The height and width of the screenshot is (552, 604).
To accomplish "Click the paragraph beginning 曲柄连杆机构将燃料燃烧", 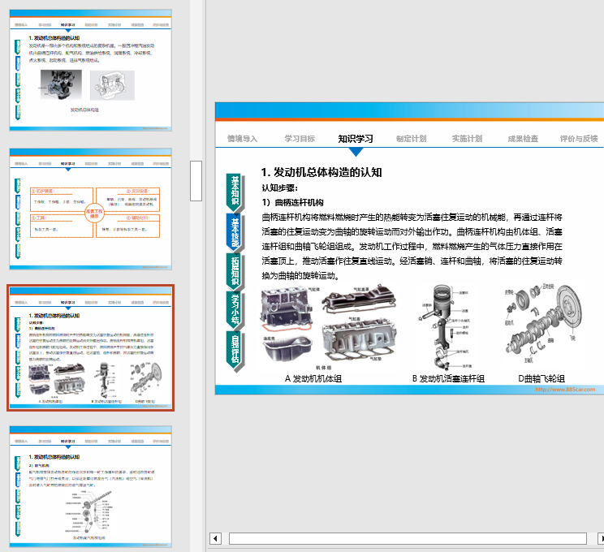I will click(412, 247).
